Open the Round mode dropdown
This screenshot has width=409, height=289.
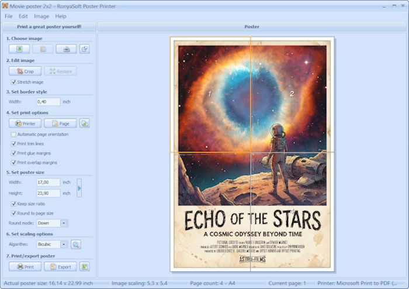point(51,223)
